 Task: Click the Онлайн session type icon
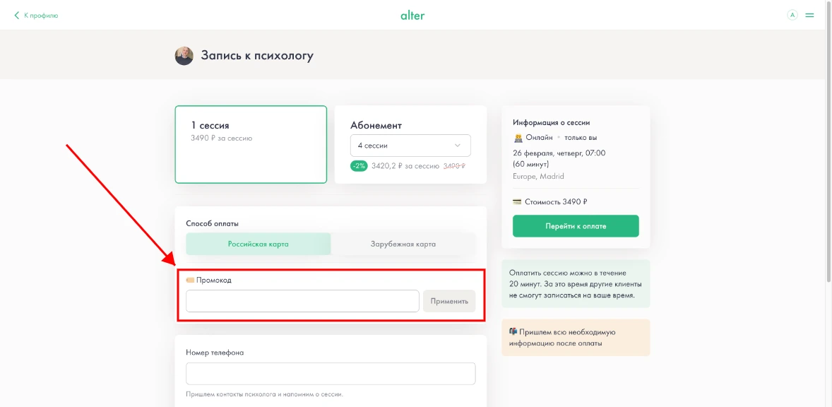tap(518, 137)
